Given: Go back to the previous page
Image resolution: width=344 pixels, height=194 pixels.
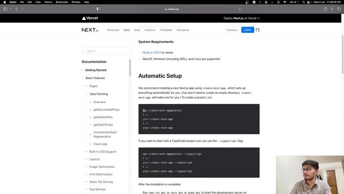Looking at the screenshot, I should tap(16, 9).
